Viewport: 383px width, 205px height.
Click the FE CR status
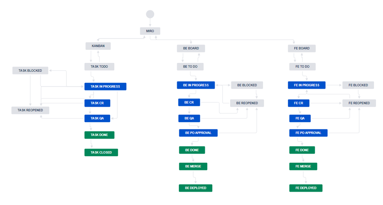click(x=299, y=103)
